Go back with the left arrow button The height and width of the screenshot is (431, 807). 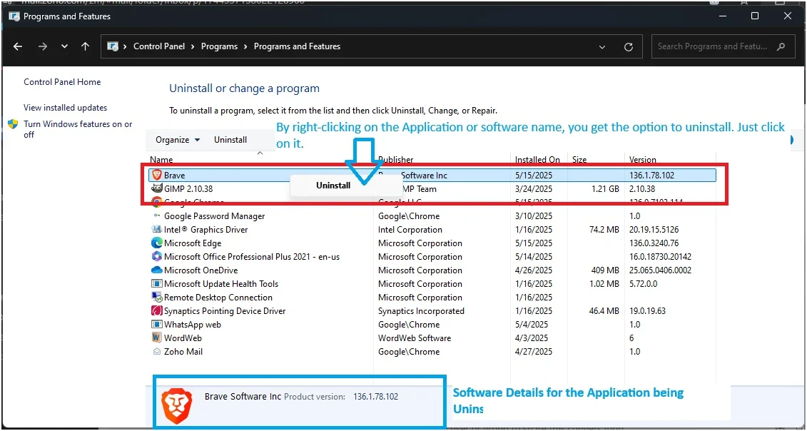click(x=18, y=46)
